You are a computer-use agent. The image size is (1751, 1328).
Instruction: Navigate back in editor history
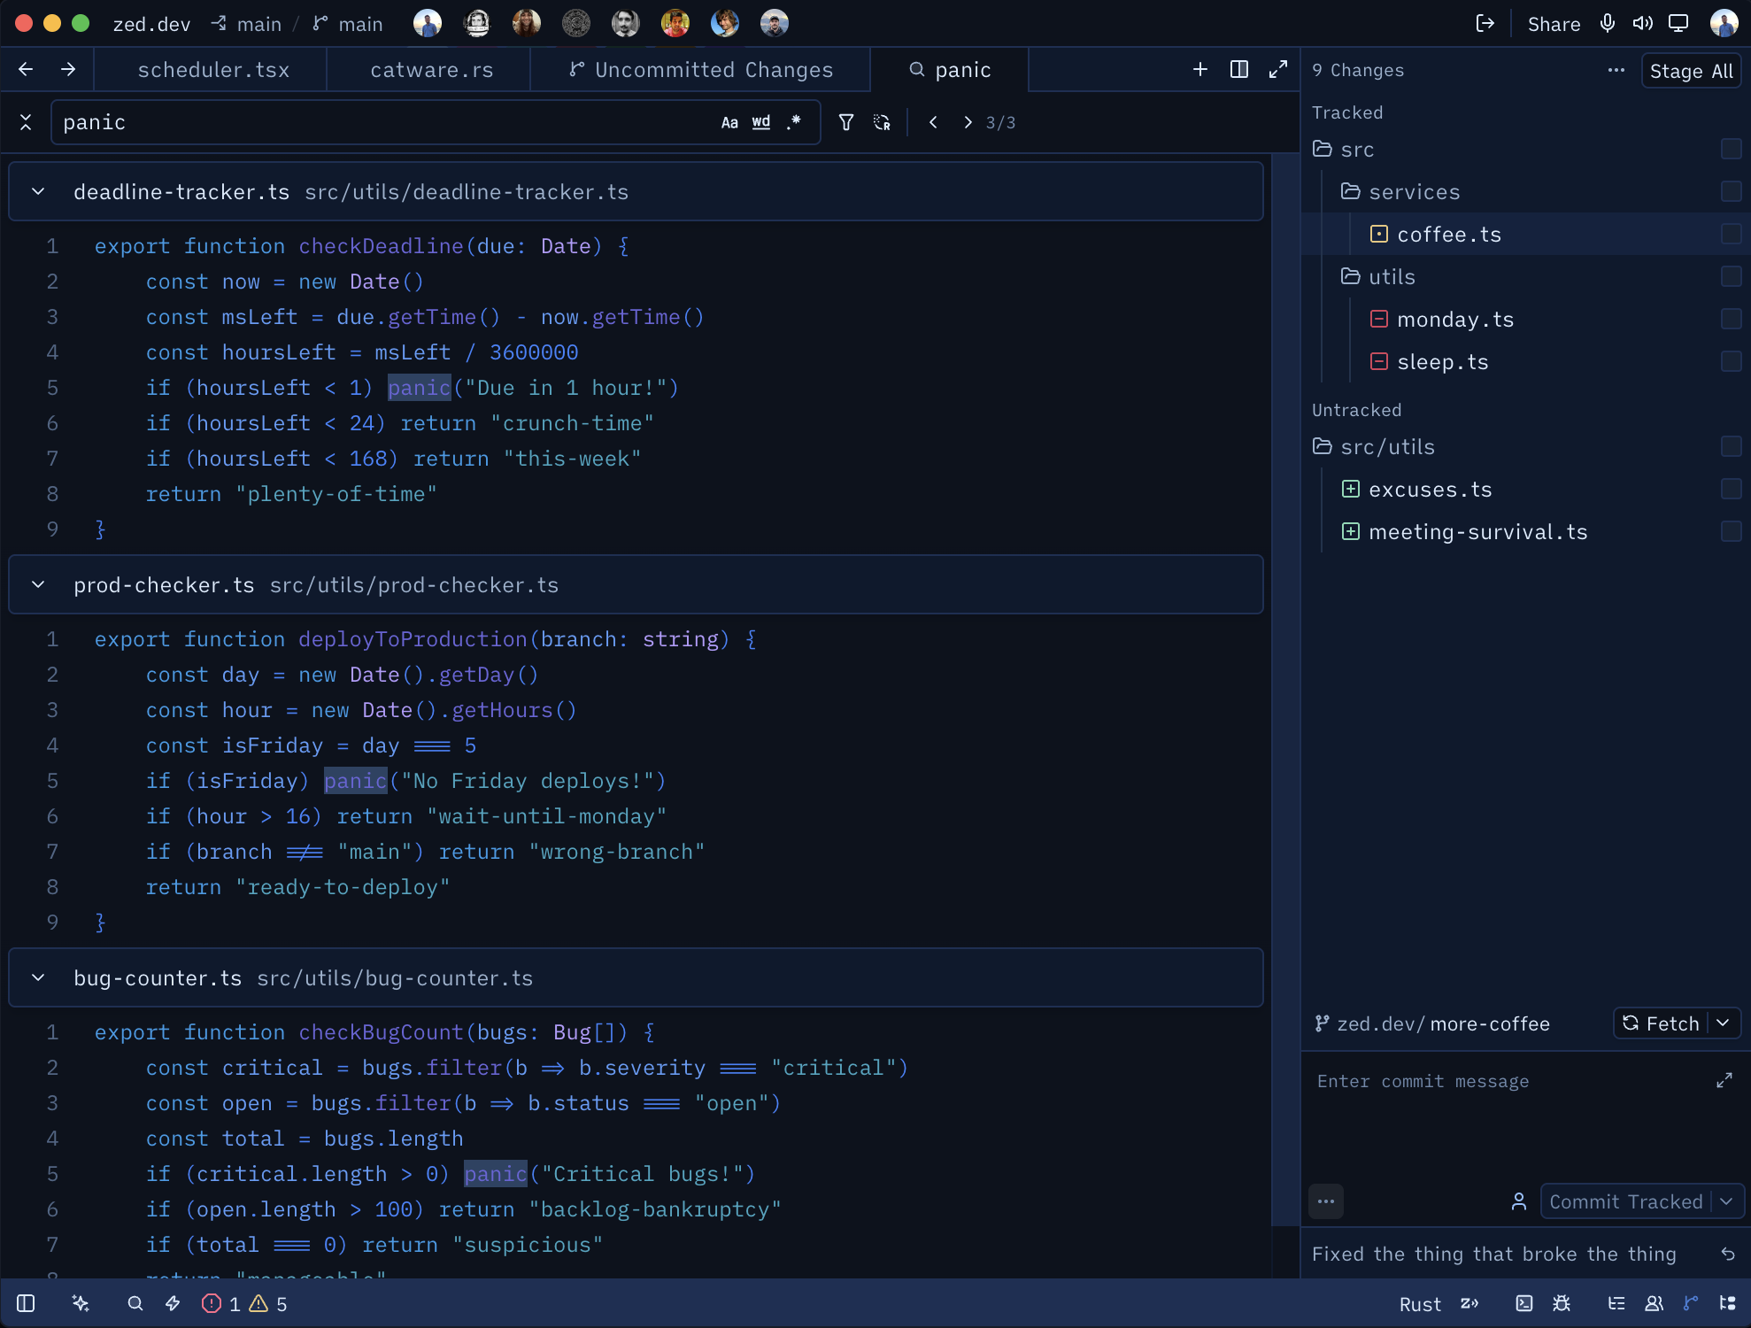pyautogui.click(x=26, y=69)
